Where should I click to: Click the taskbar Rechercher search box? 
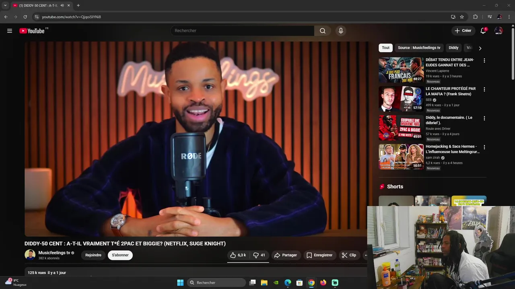coord(217,283)
